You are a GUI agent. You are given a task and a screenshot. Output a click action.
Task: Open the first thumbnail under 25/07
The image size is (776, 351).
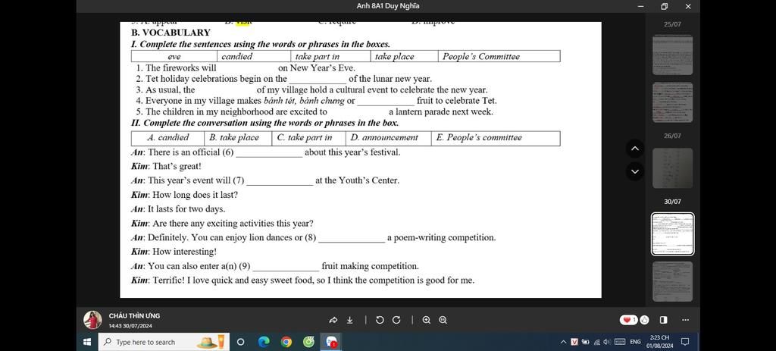point(673,55)
